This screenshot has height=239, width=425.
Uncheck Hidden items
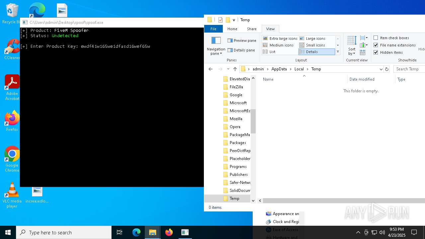tap(388, 52)
